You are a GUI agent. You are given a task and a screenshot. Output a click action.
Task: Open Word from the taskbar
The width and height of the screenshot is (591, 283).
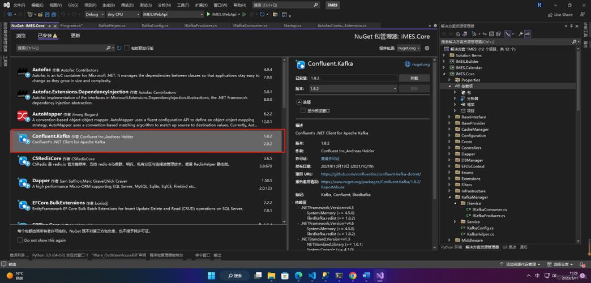pyautogui.click(x=366, y=276)
